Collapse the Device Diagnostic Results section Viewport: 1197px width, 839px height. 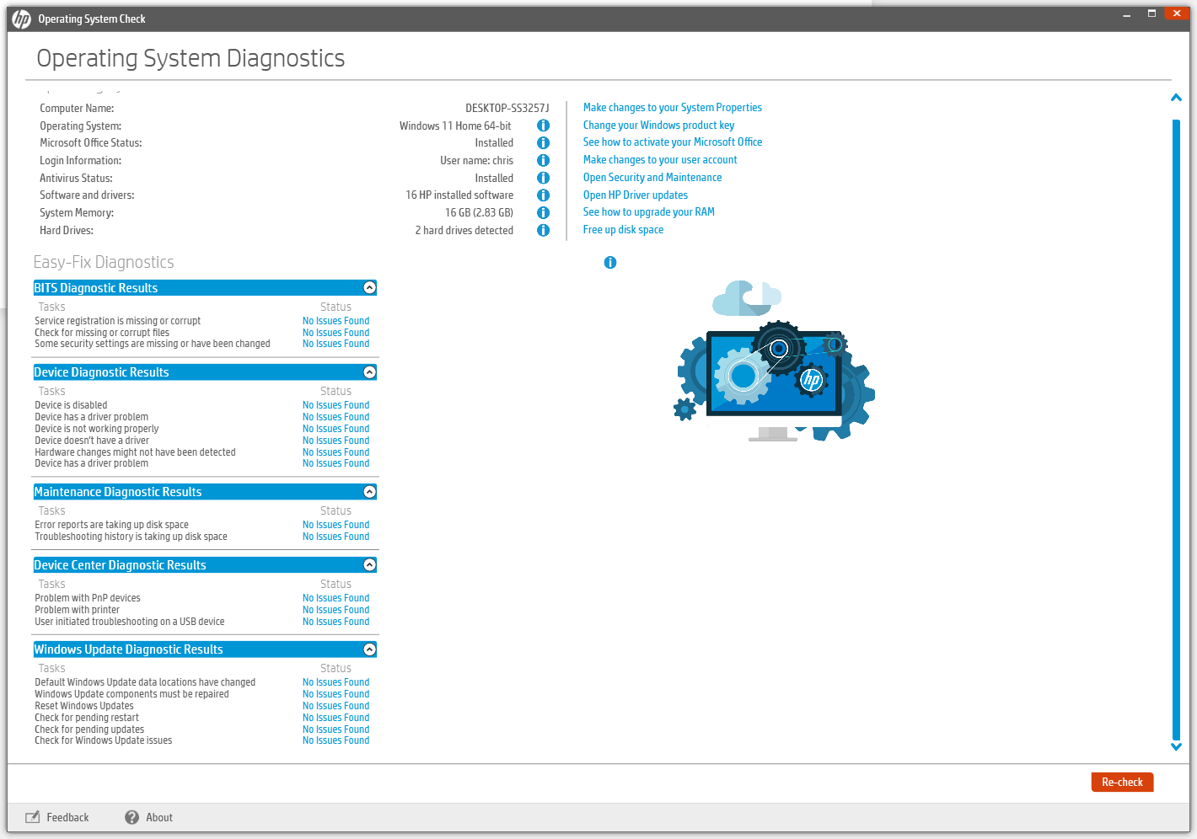(369, 372)
